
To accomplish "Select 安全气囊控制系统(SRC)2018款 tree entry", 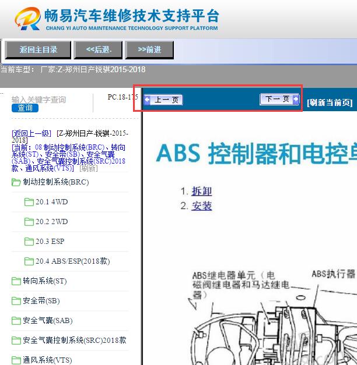I will click(75, 341).
